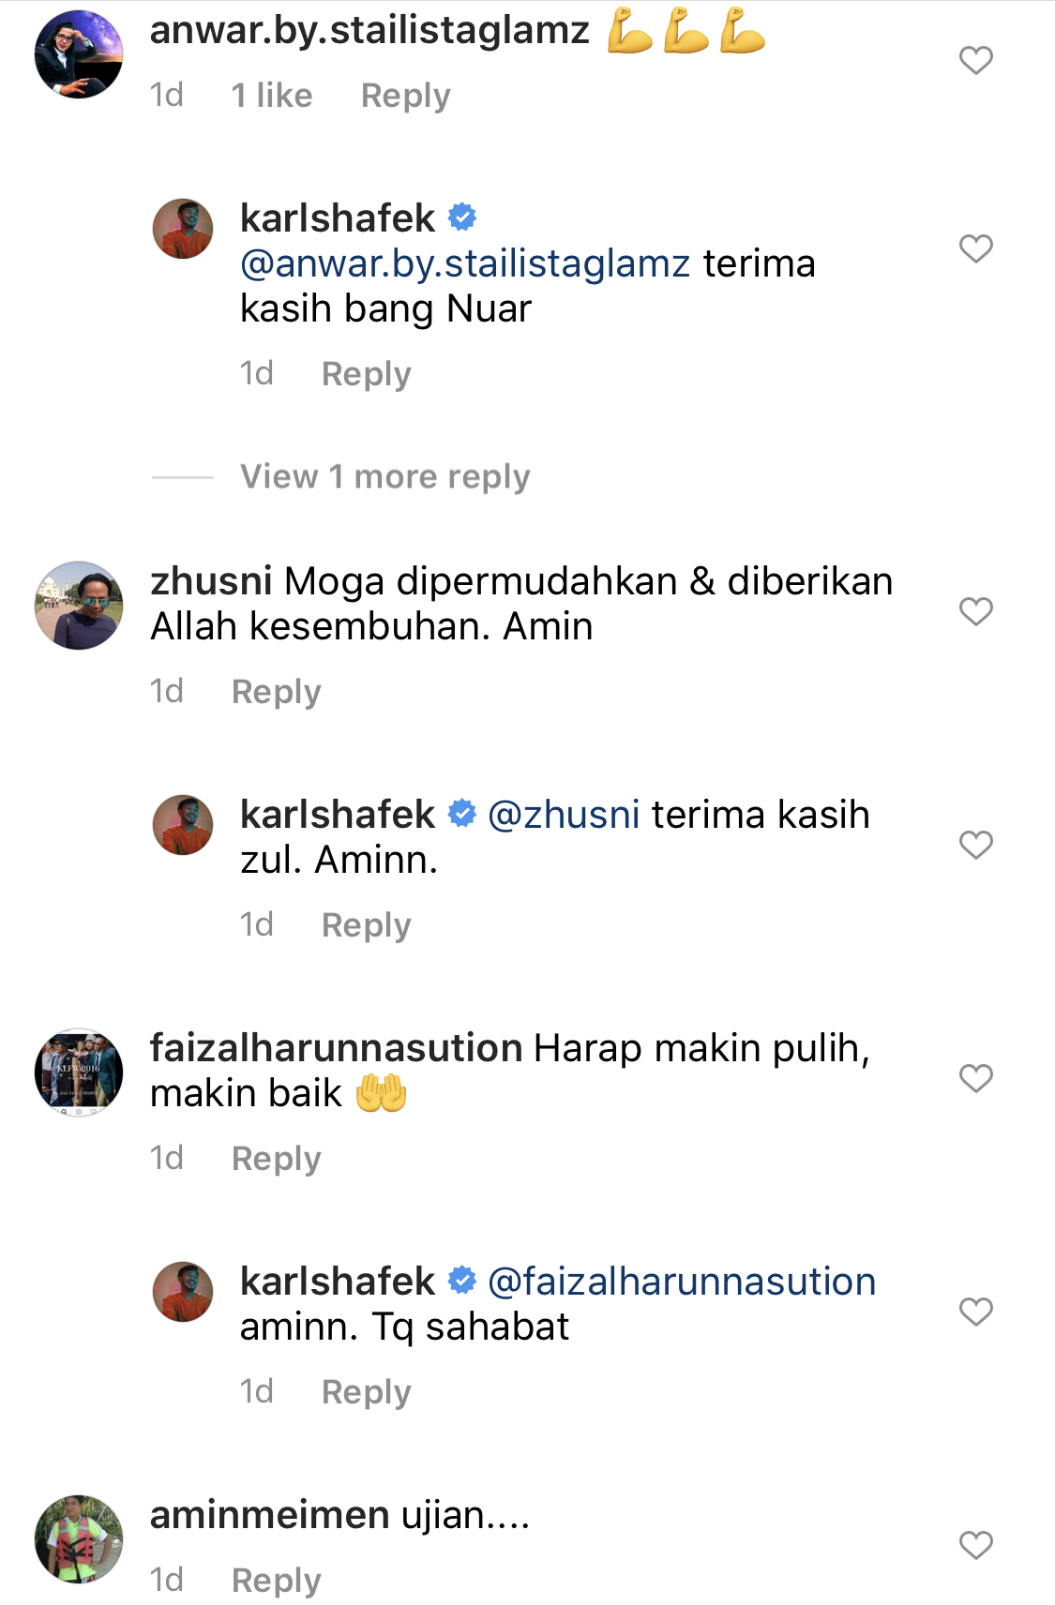
Task: Like karlshafek's reply mentioning @zhusni
Action: click(x=975, y=845)
